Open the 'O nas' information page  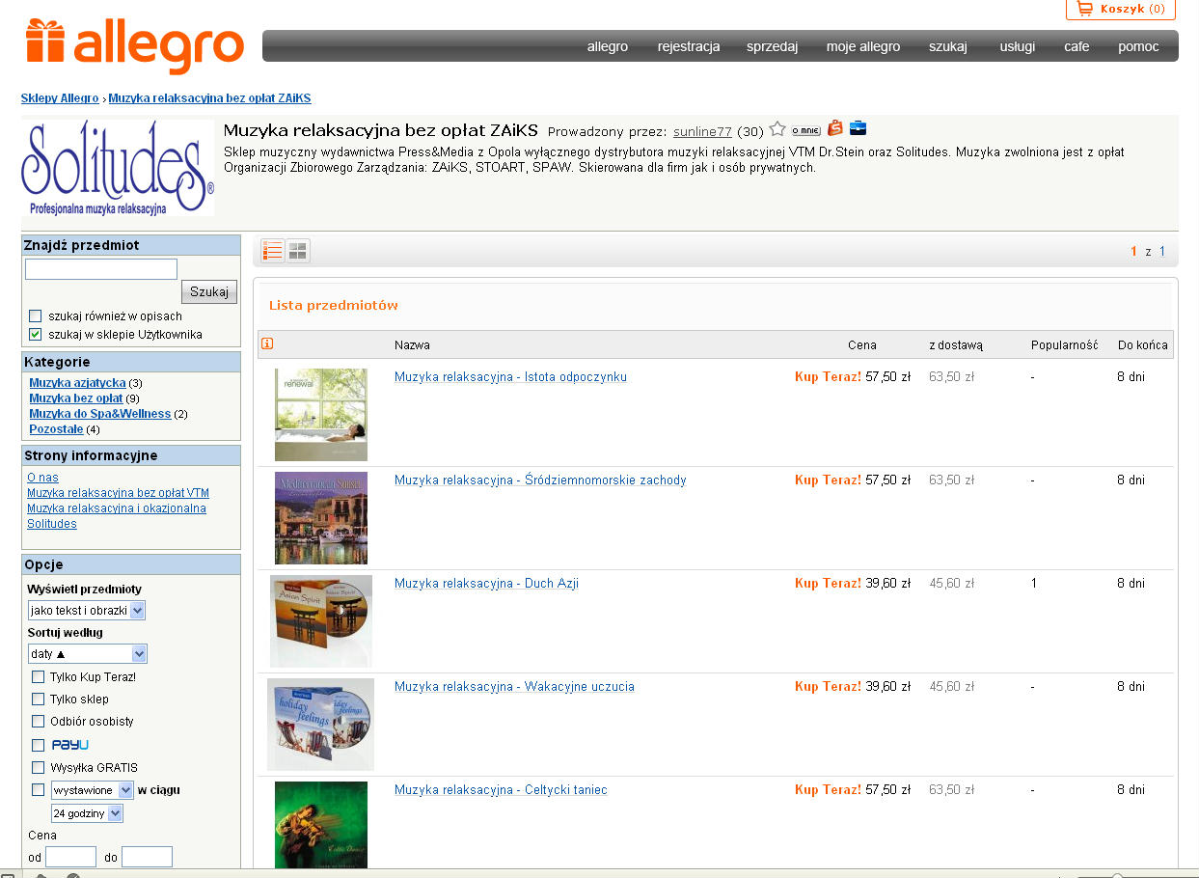[42, 478]
